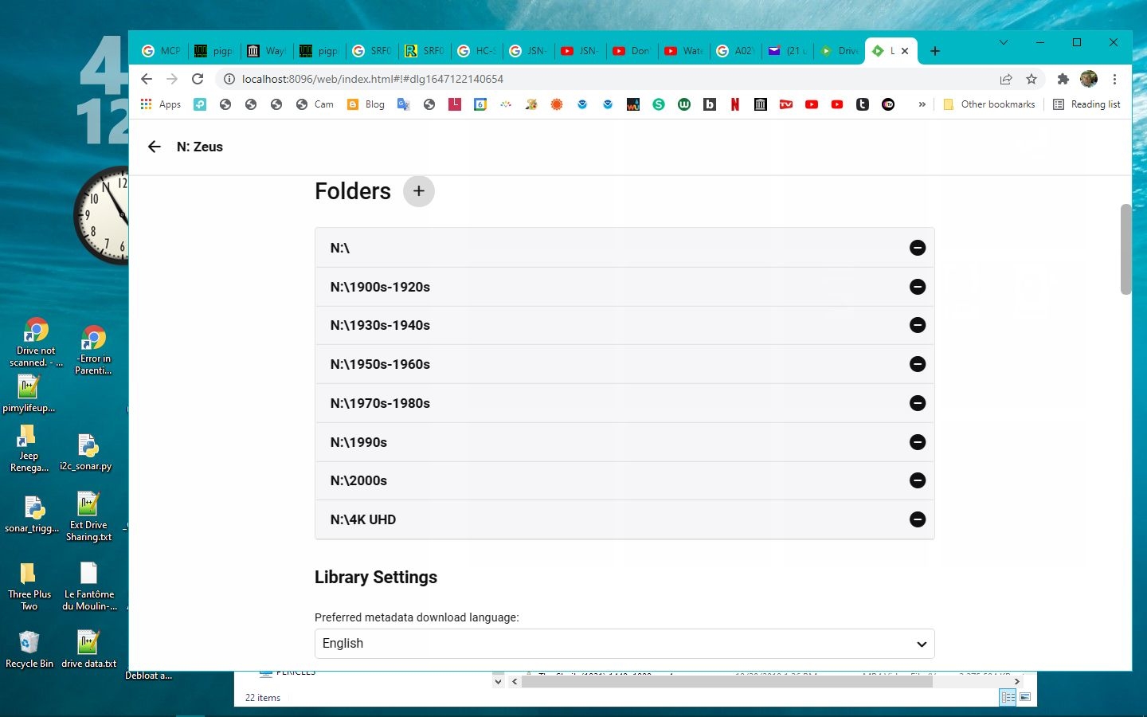This screenshot has width=1147, height=717.
Task: Remove the N:\1900s-1920s folder
Action: tap(917, 287)
